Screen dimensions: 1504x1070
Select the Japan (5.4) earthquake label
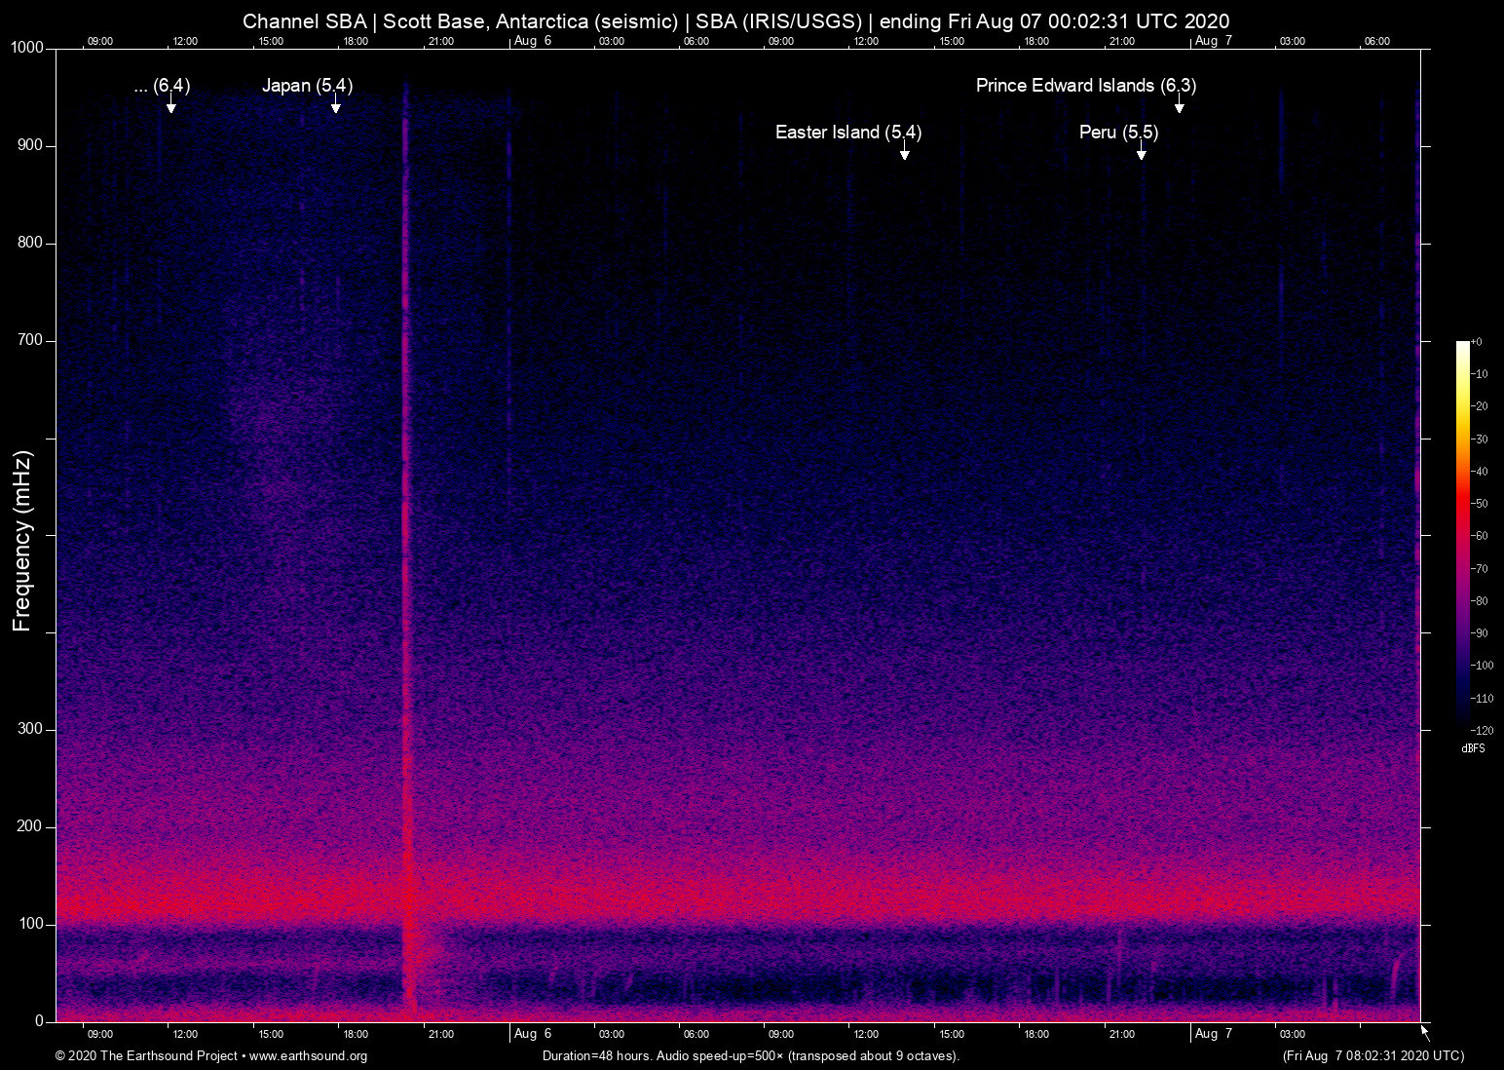click(x=307, y=86)
